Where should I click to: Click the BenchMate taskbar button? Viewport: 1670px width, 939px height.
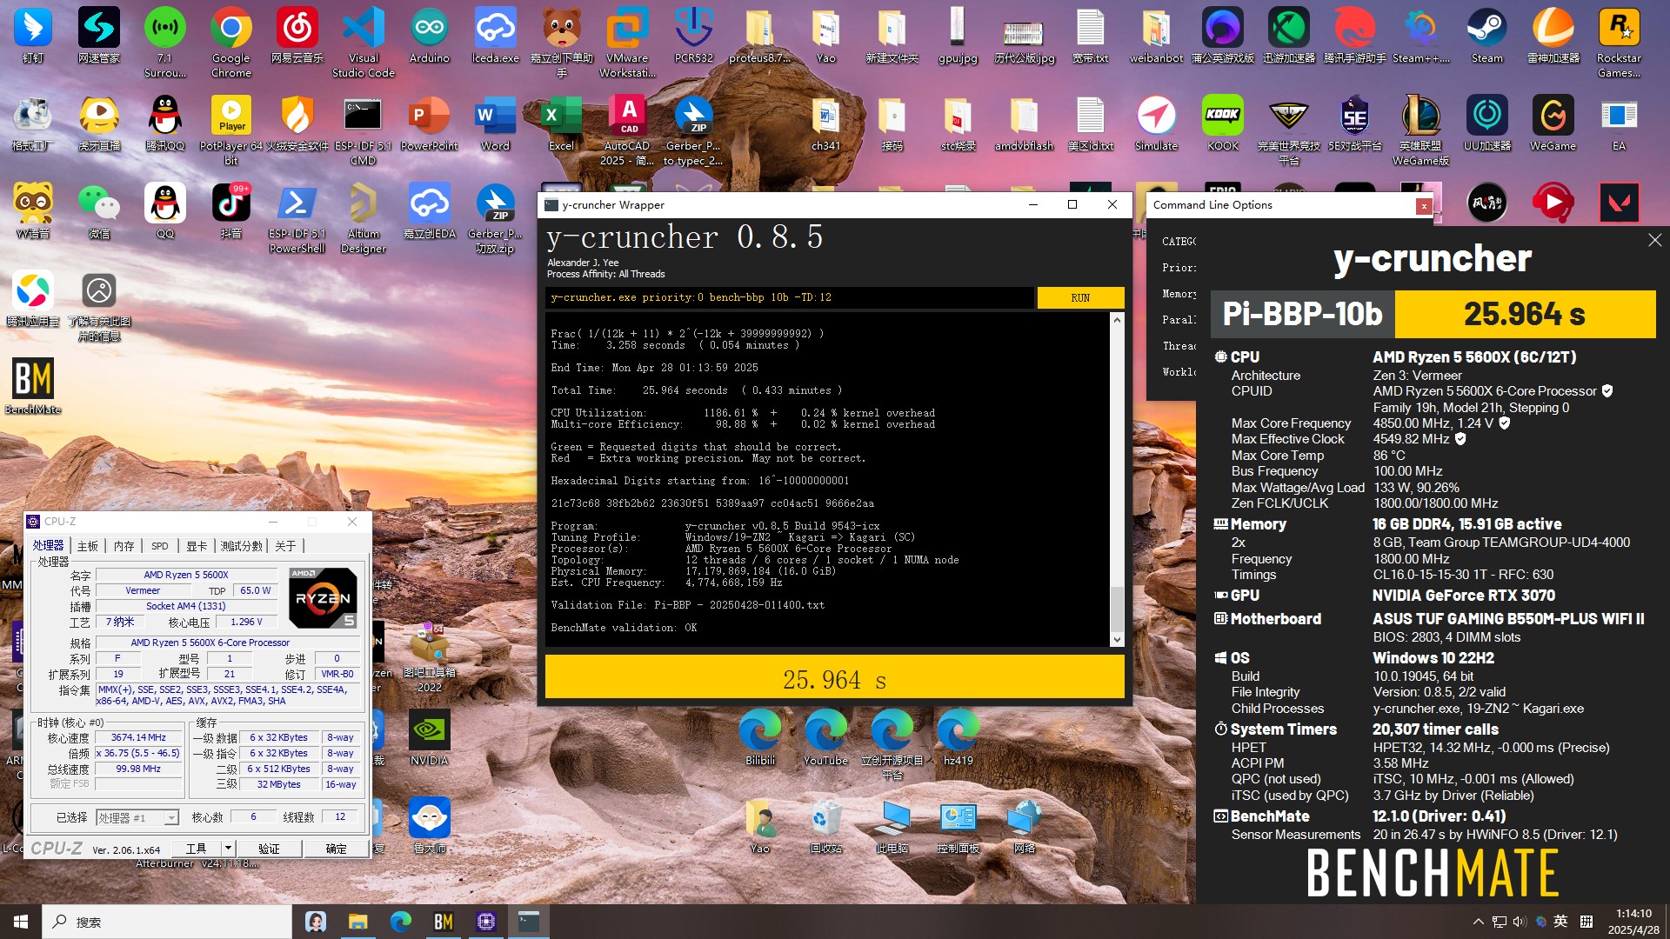[x=444, y=922]
